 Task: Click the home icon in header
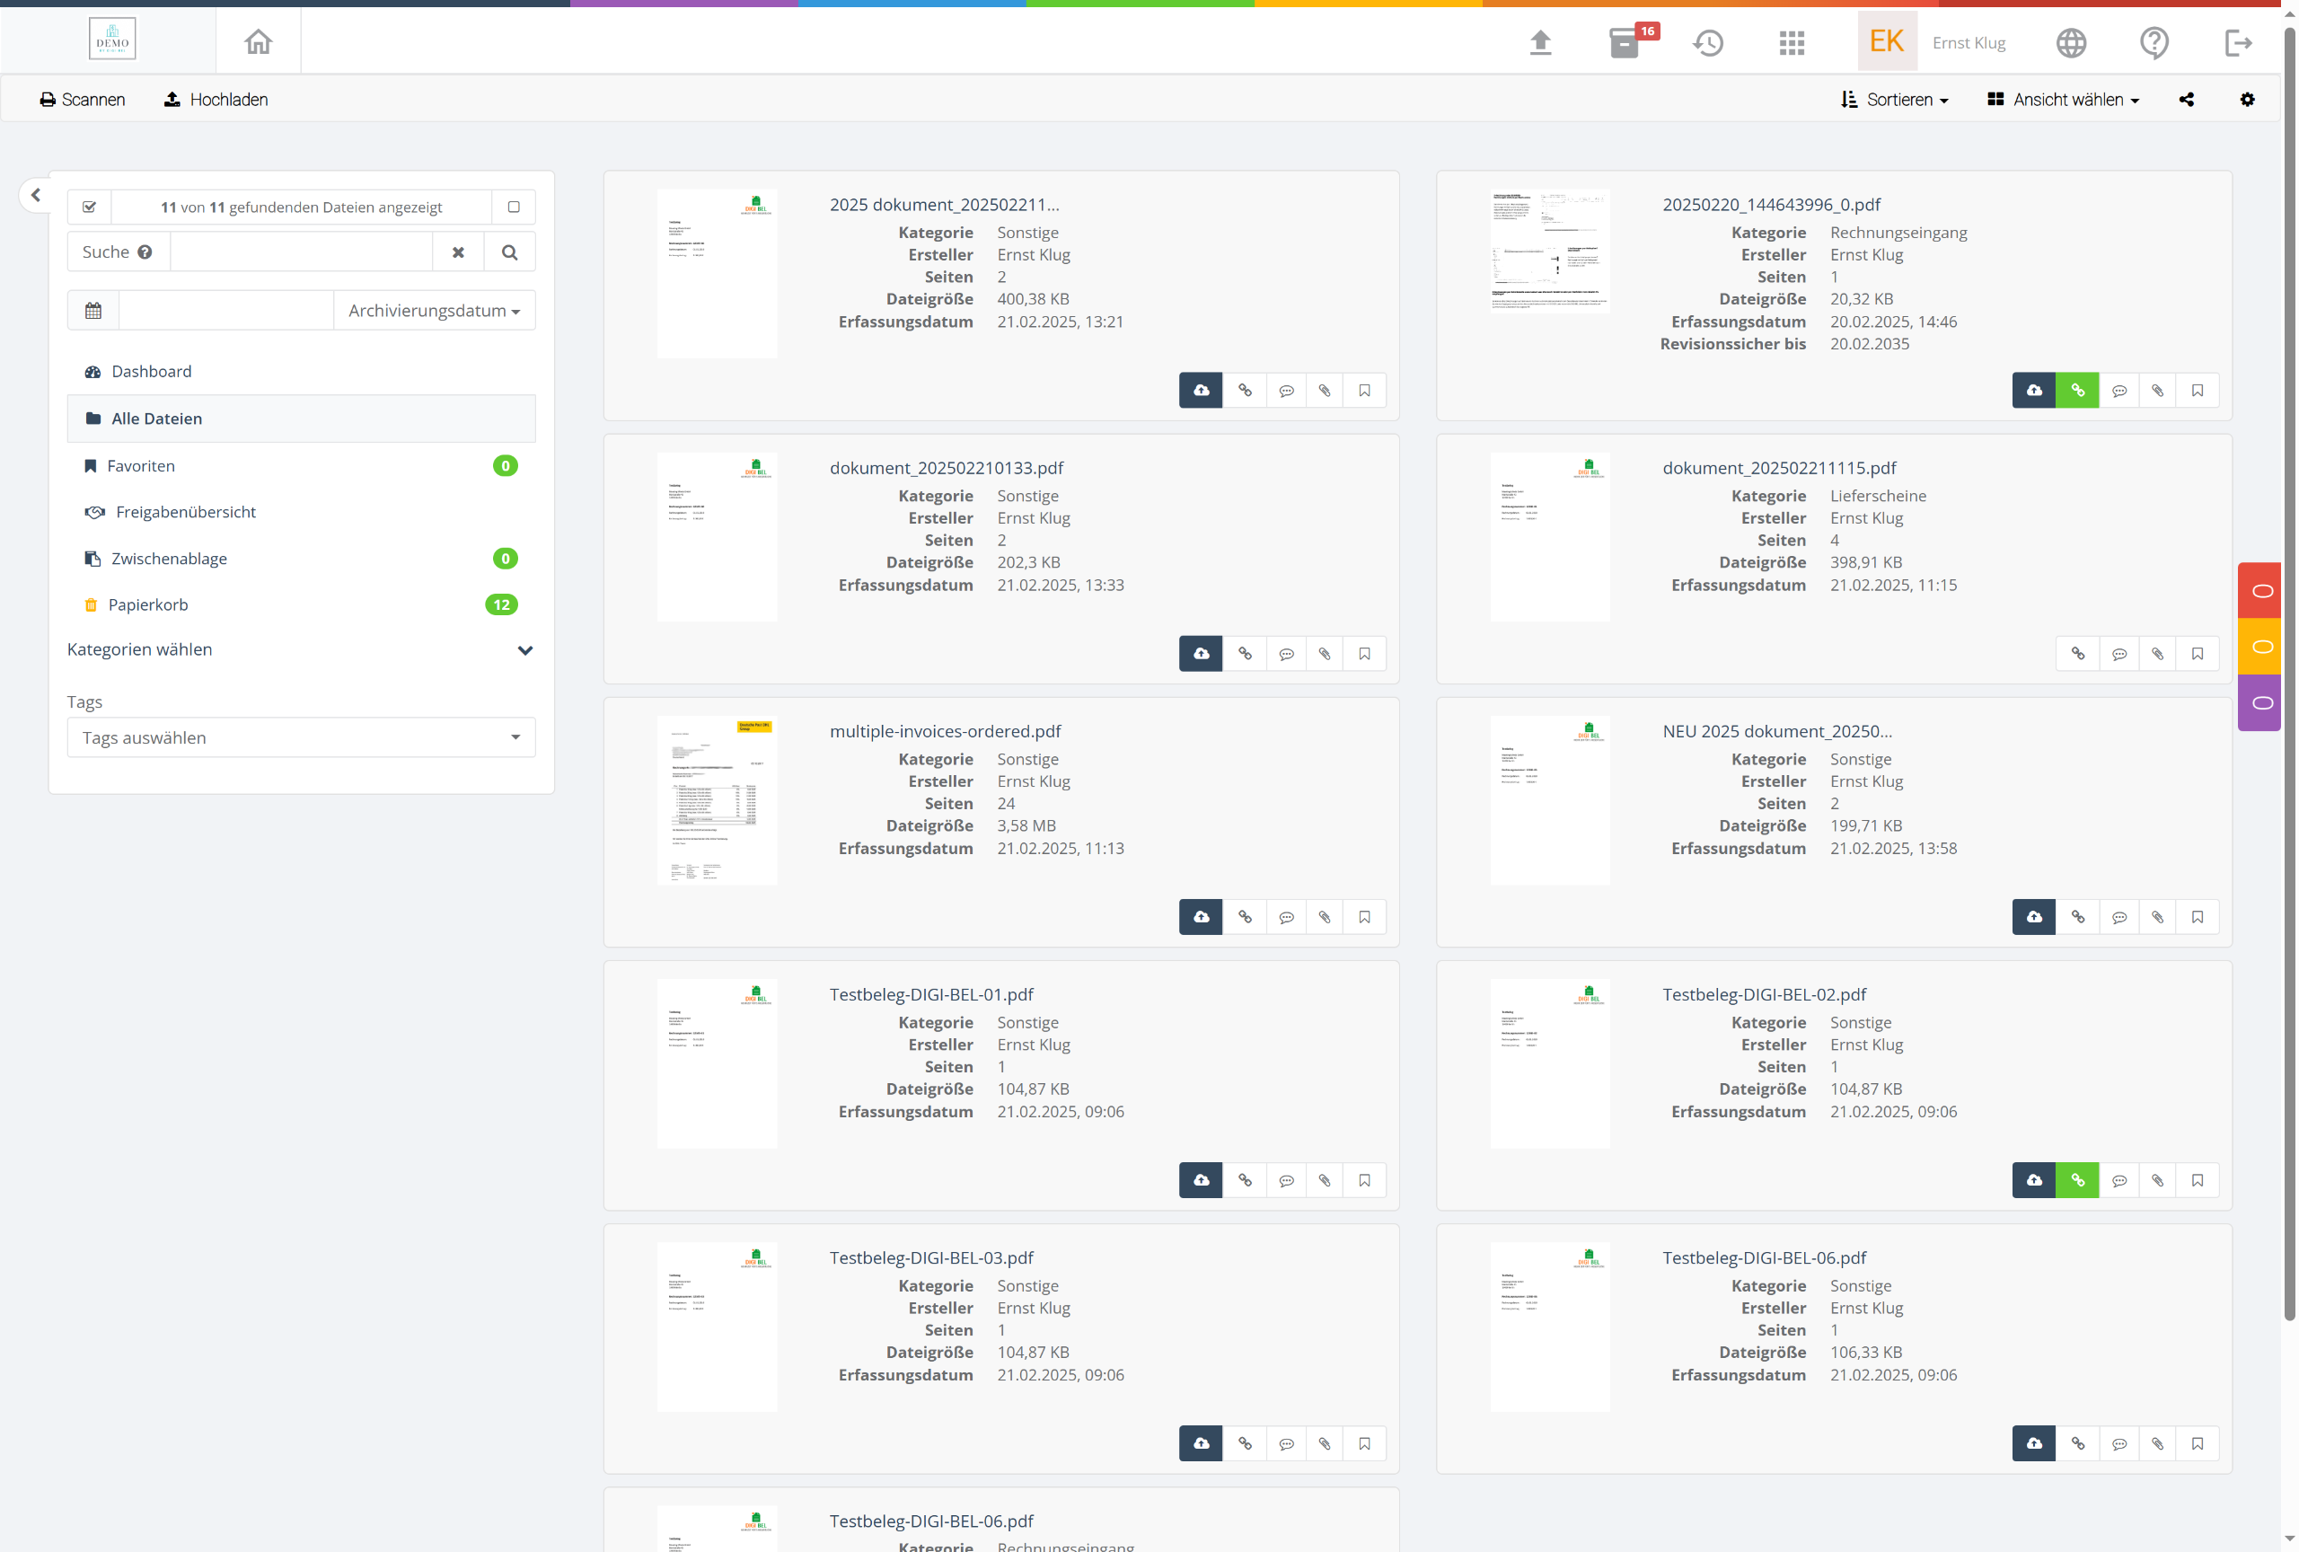pos(259,42)
